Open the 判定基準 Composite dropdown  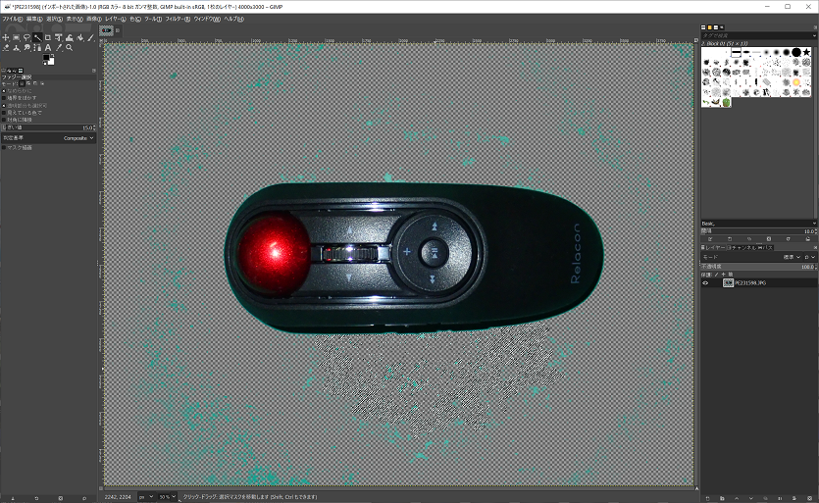[49, 138]
